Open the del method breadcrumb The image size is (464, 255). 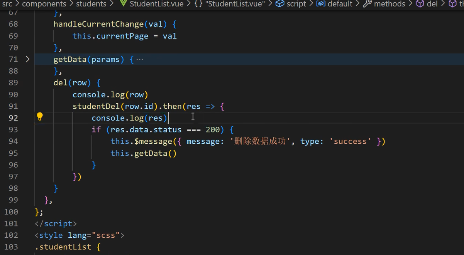pyautogui.click(x=432, y=4)
